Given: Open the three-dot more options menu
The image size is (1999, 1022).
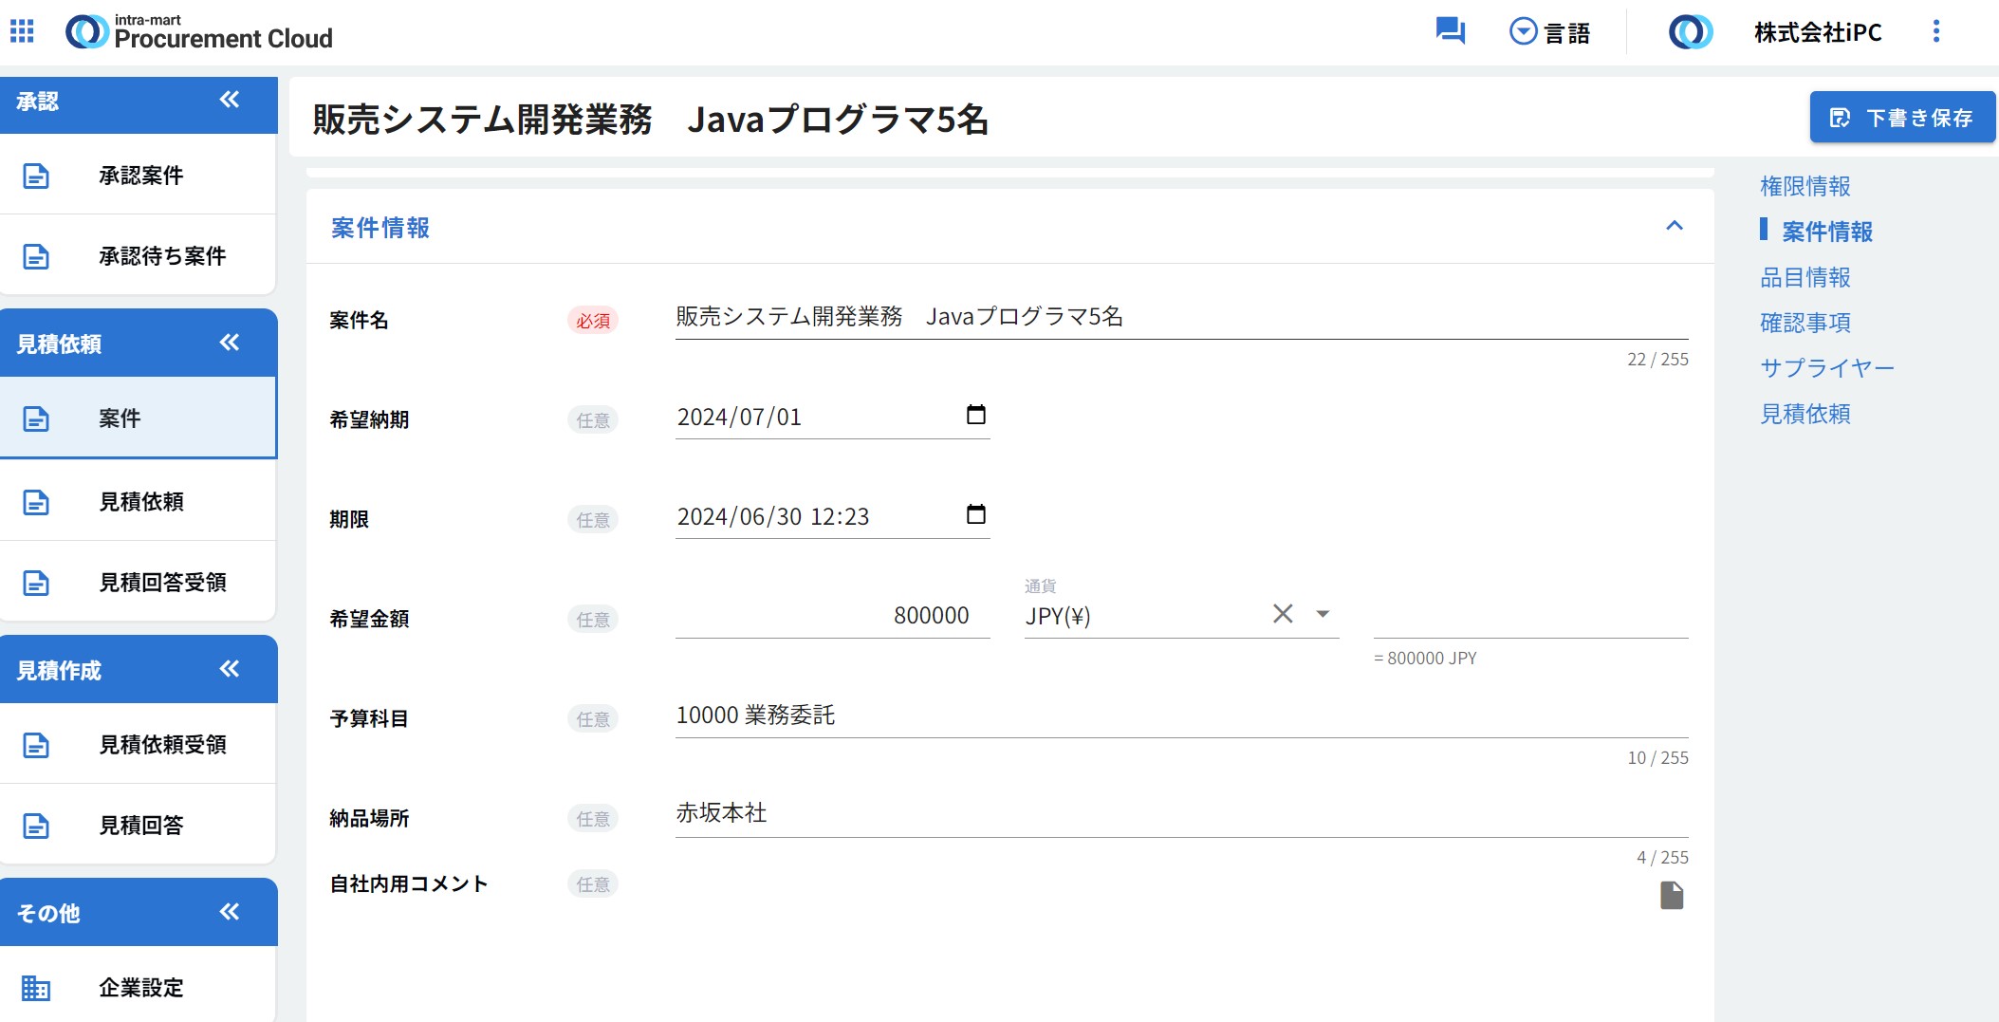Looking at the screenshot, I should click(x=1936, y=31).
